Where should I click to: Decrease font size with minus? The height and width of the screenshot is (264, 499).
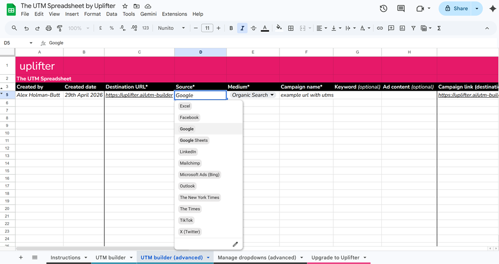pos(196,28)
